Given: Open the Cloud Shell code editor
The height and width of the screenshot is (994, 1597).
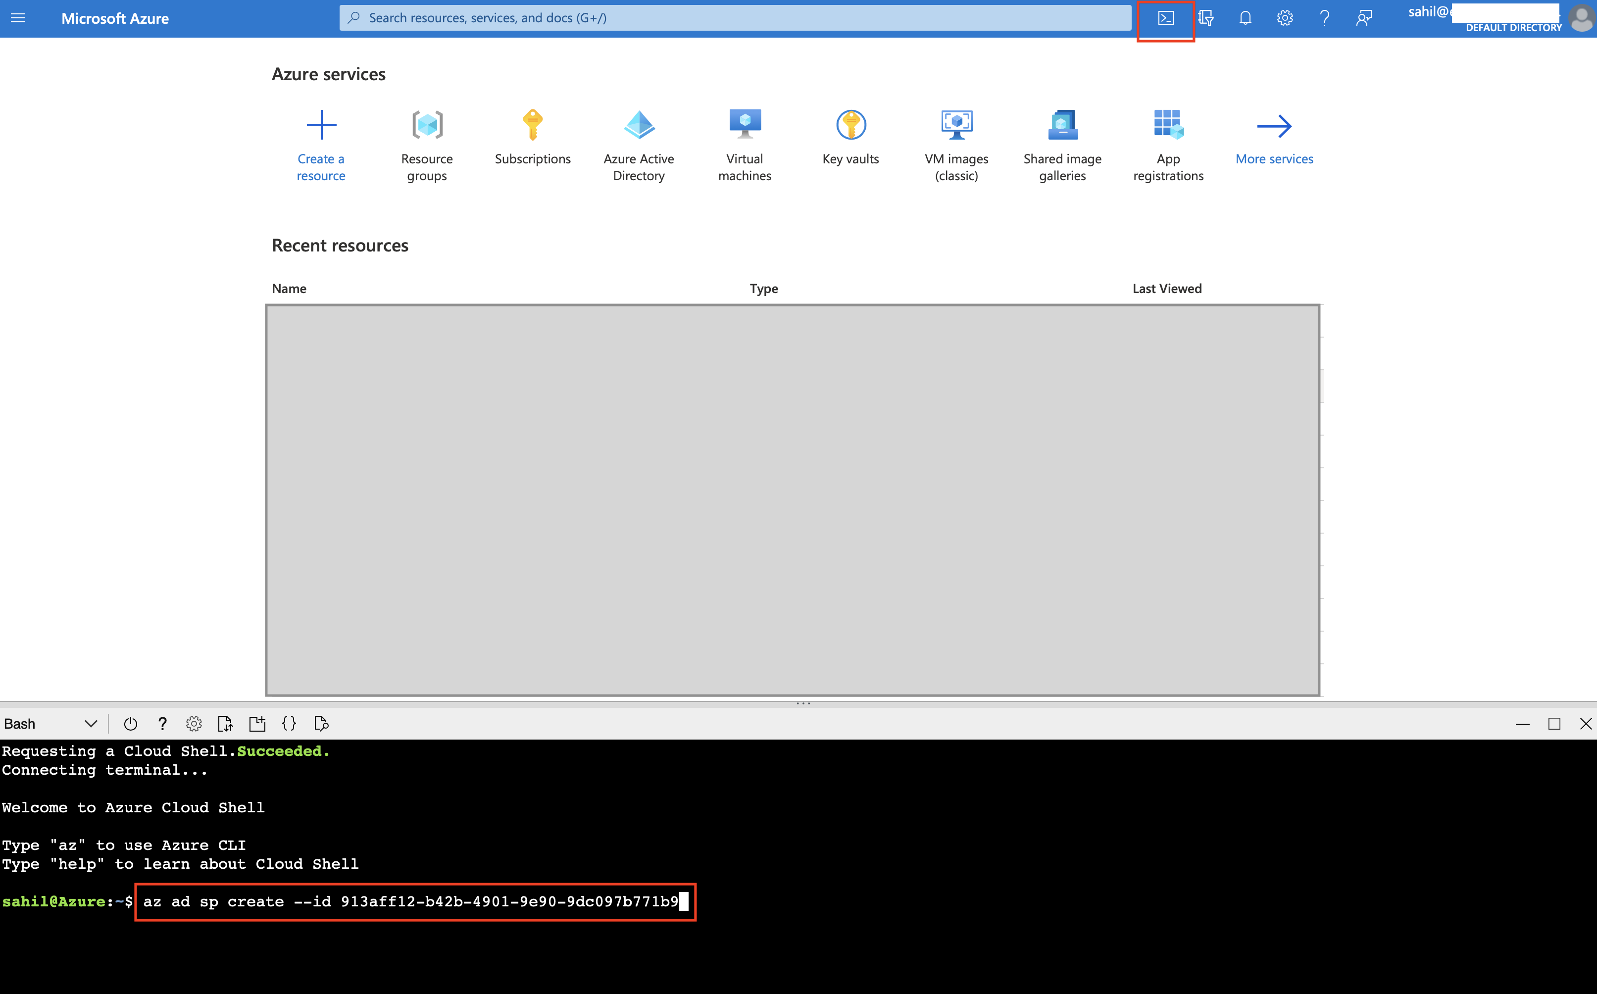Looking at the screenshot, I should coord(288,723).
